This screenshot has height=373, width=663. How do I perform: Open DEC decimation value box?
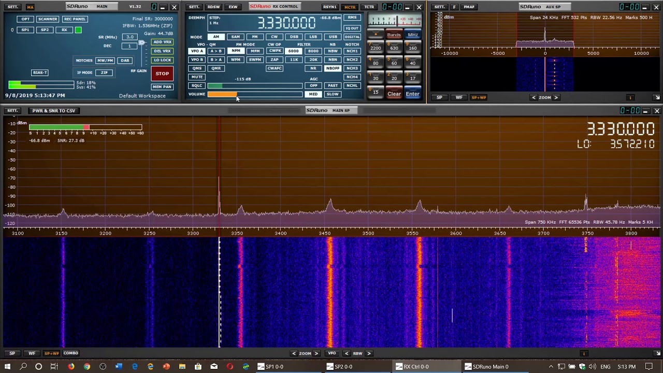tap(129, 46)
